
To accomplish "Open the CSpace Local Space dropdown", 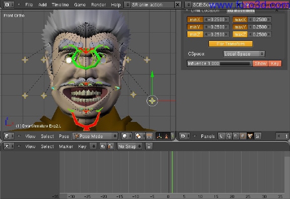I will coord(244,54).
